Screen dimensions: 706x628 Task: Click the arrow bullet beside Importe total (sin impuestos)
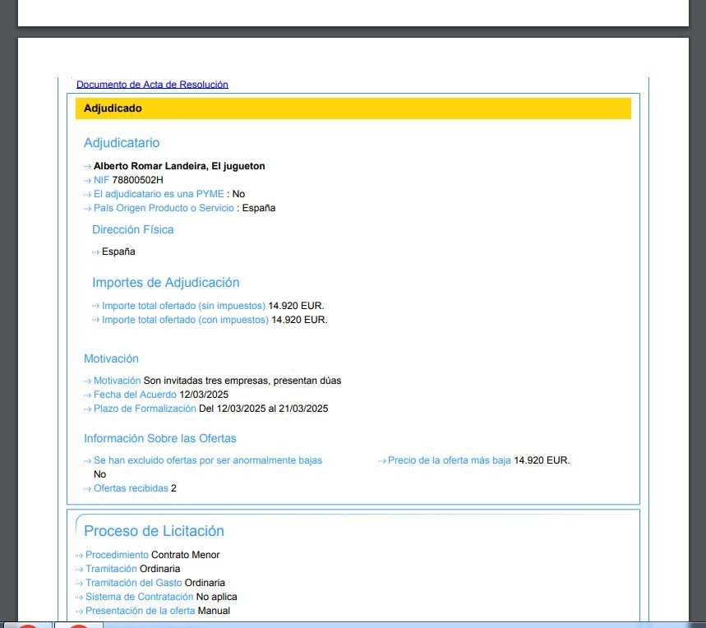96,307
